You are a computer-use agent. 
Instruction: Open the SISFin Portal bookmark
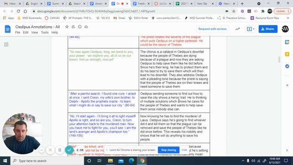click(x=138, y=18)
